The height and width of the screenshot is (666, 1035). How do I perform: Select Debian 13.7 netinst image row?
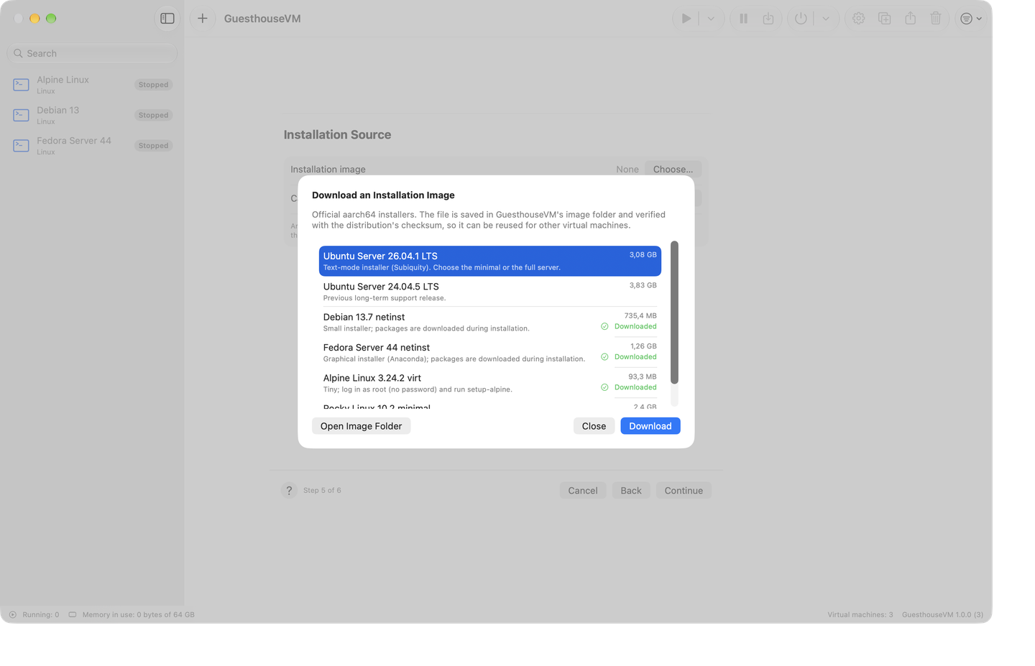(489, 322)
